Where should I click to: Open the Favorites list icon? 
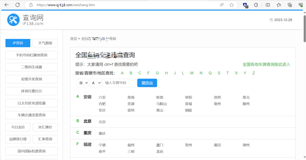pyautogui.click(x=279, y=5)
